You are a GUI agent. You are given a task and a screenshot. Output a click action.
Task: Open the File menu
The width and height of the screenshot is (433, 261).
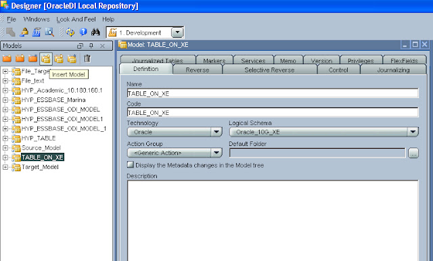pos(12,20)
